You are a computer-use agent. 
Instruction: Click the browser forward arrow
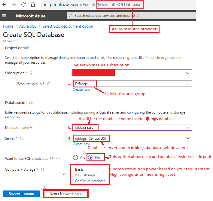(x=14, y=5)
